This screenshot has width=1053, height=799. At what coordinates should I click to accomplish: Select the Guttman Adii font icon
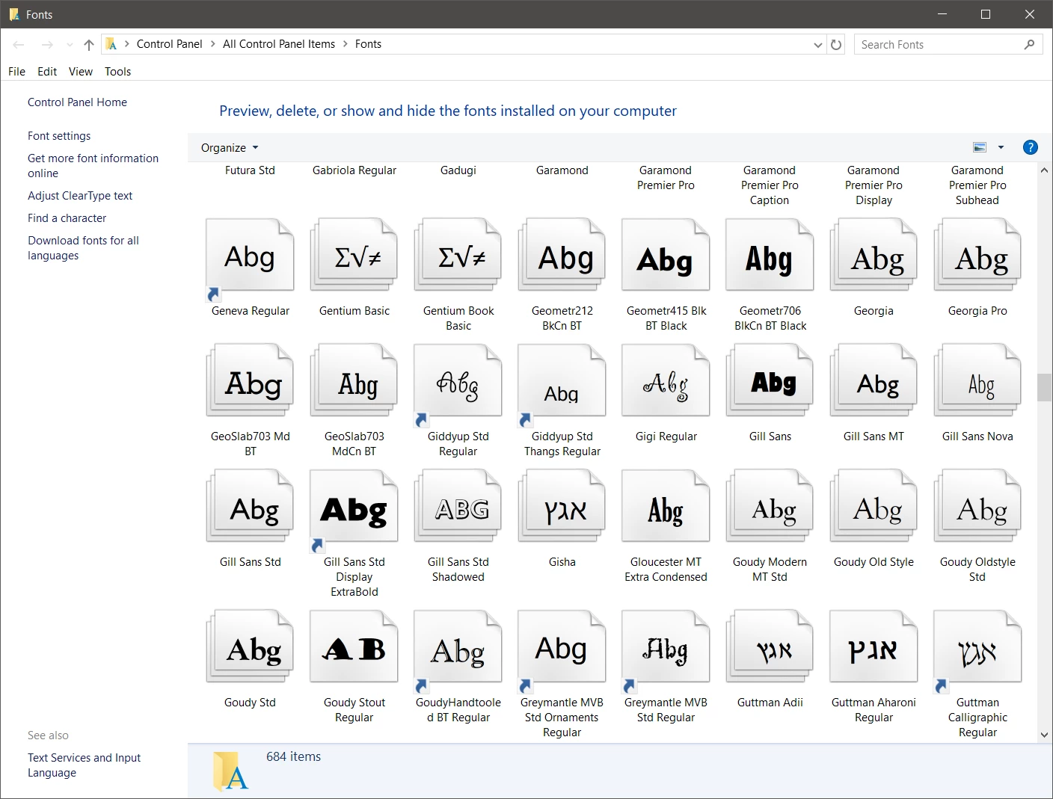770,647
